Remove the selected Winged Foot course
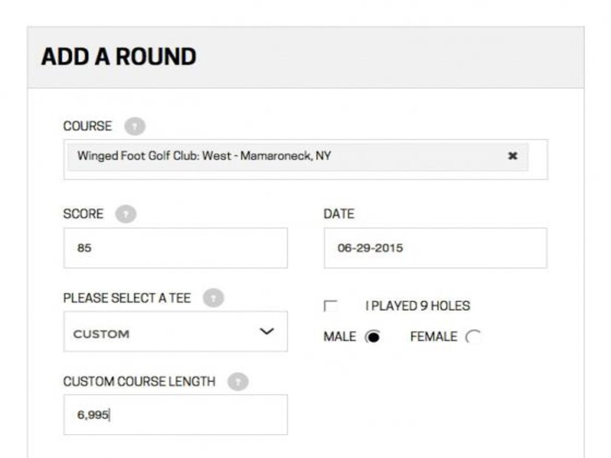The image size is (611, 458). click(513, 156)
